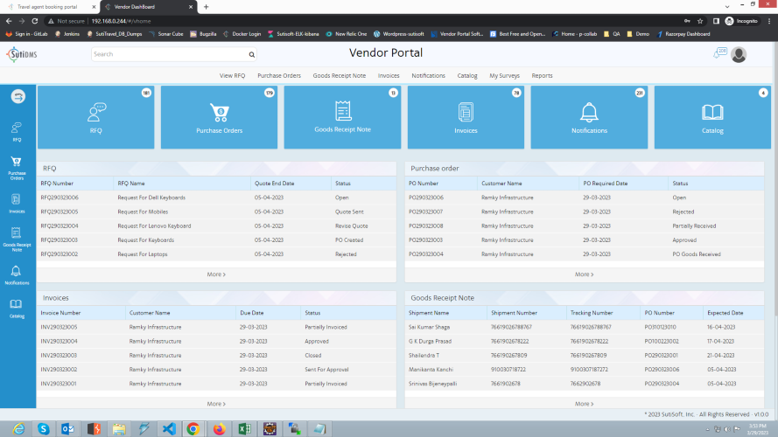This screenshot has height=437, width=778.
Task: Go to View RFQ menu item
Action: pos(232,76)
